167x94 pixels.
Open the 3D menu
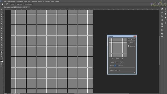click(44, 1)
